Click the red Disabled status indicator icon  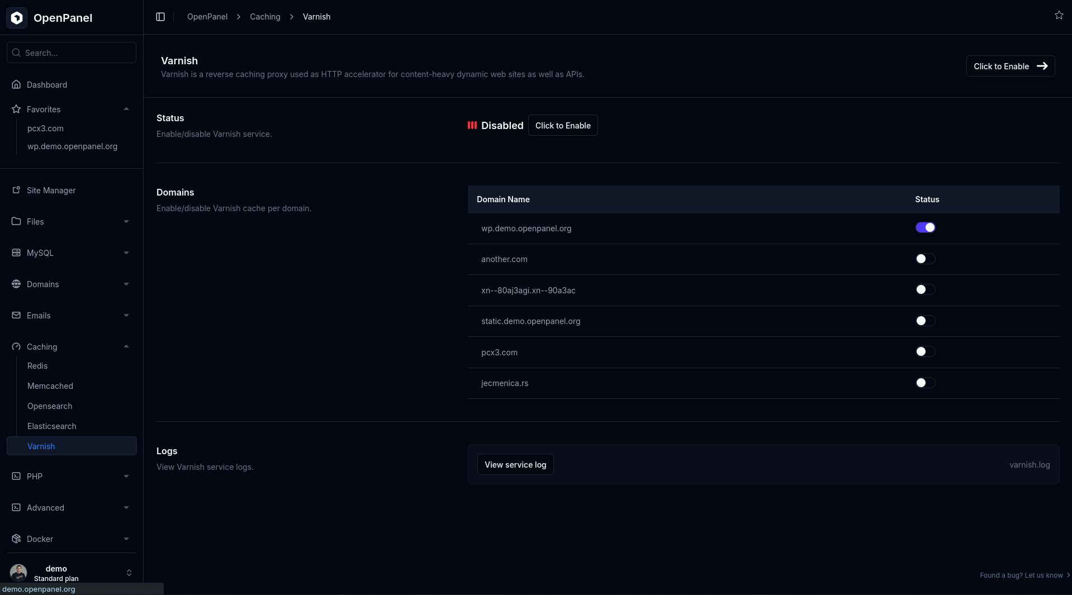pos(472,125)
